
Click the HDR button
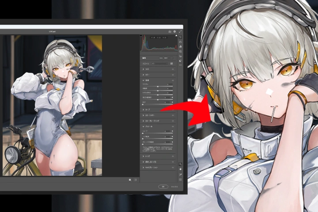click(x=171, y=58)
